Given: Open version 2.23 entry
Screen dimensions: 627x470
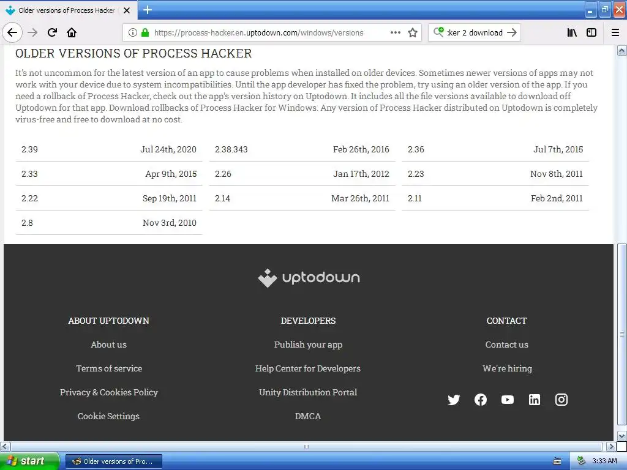Looking at the screenshot, I should (495, 174).
